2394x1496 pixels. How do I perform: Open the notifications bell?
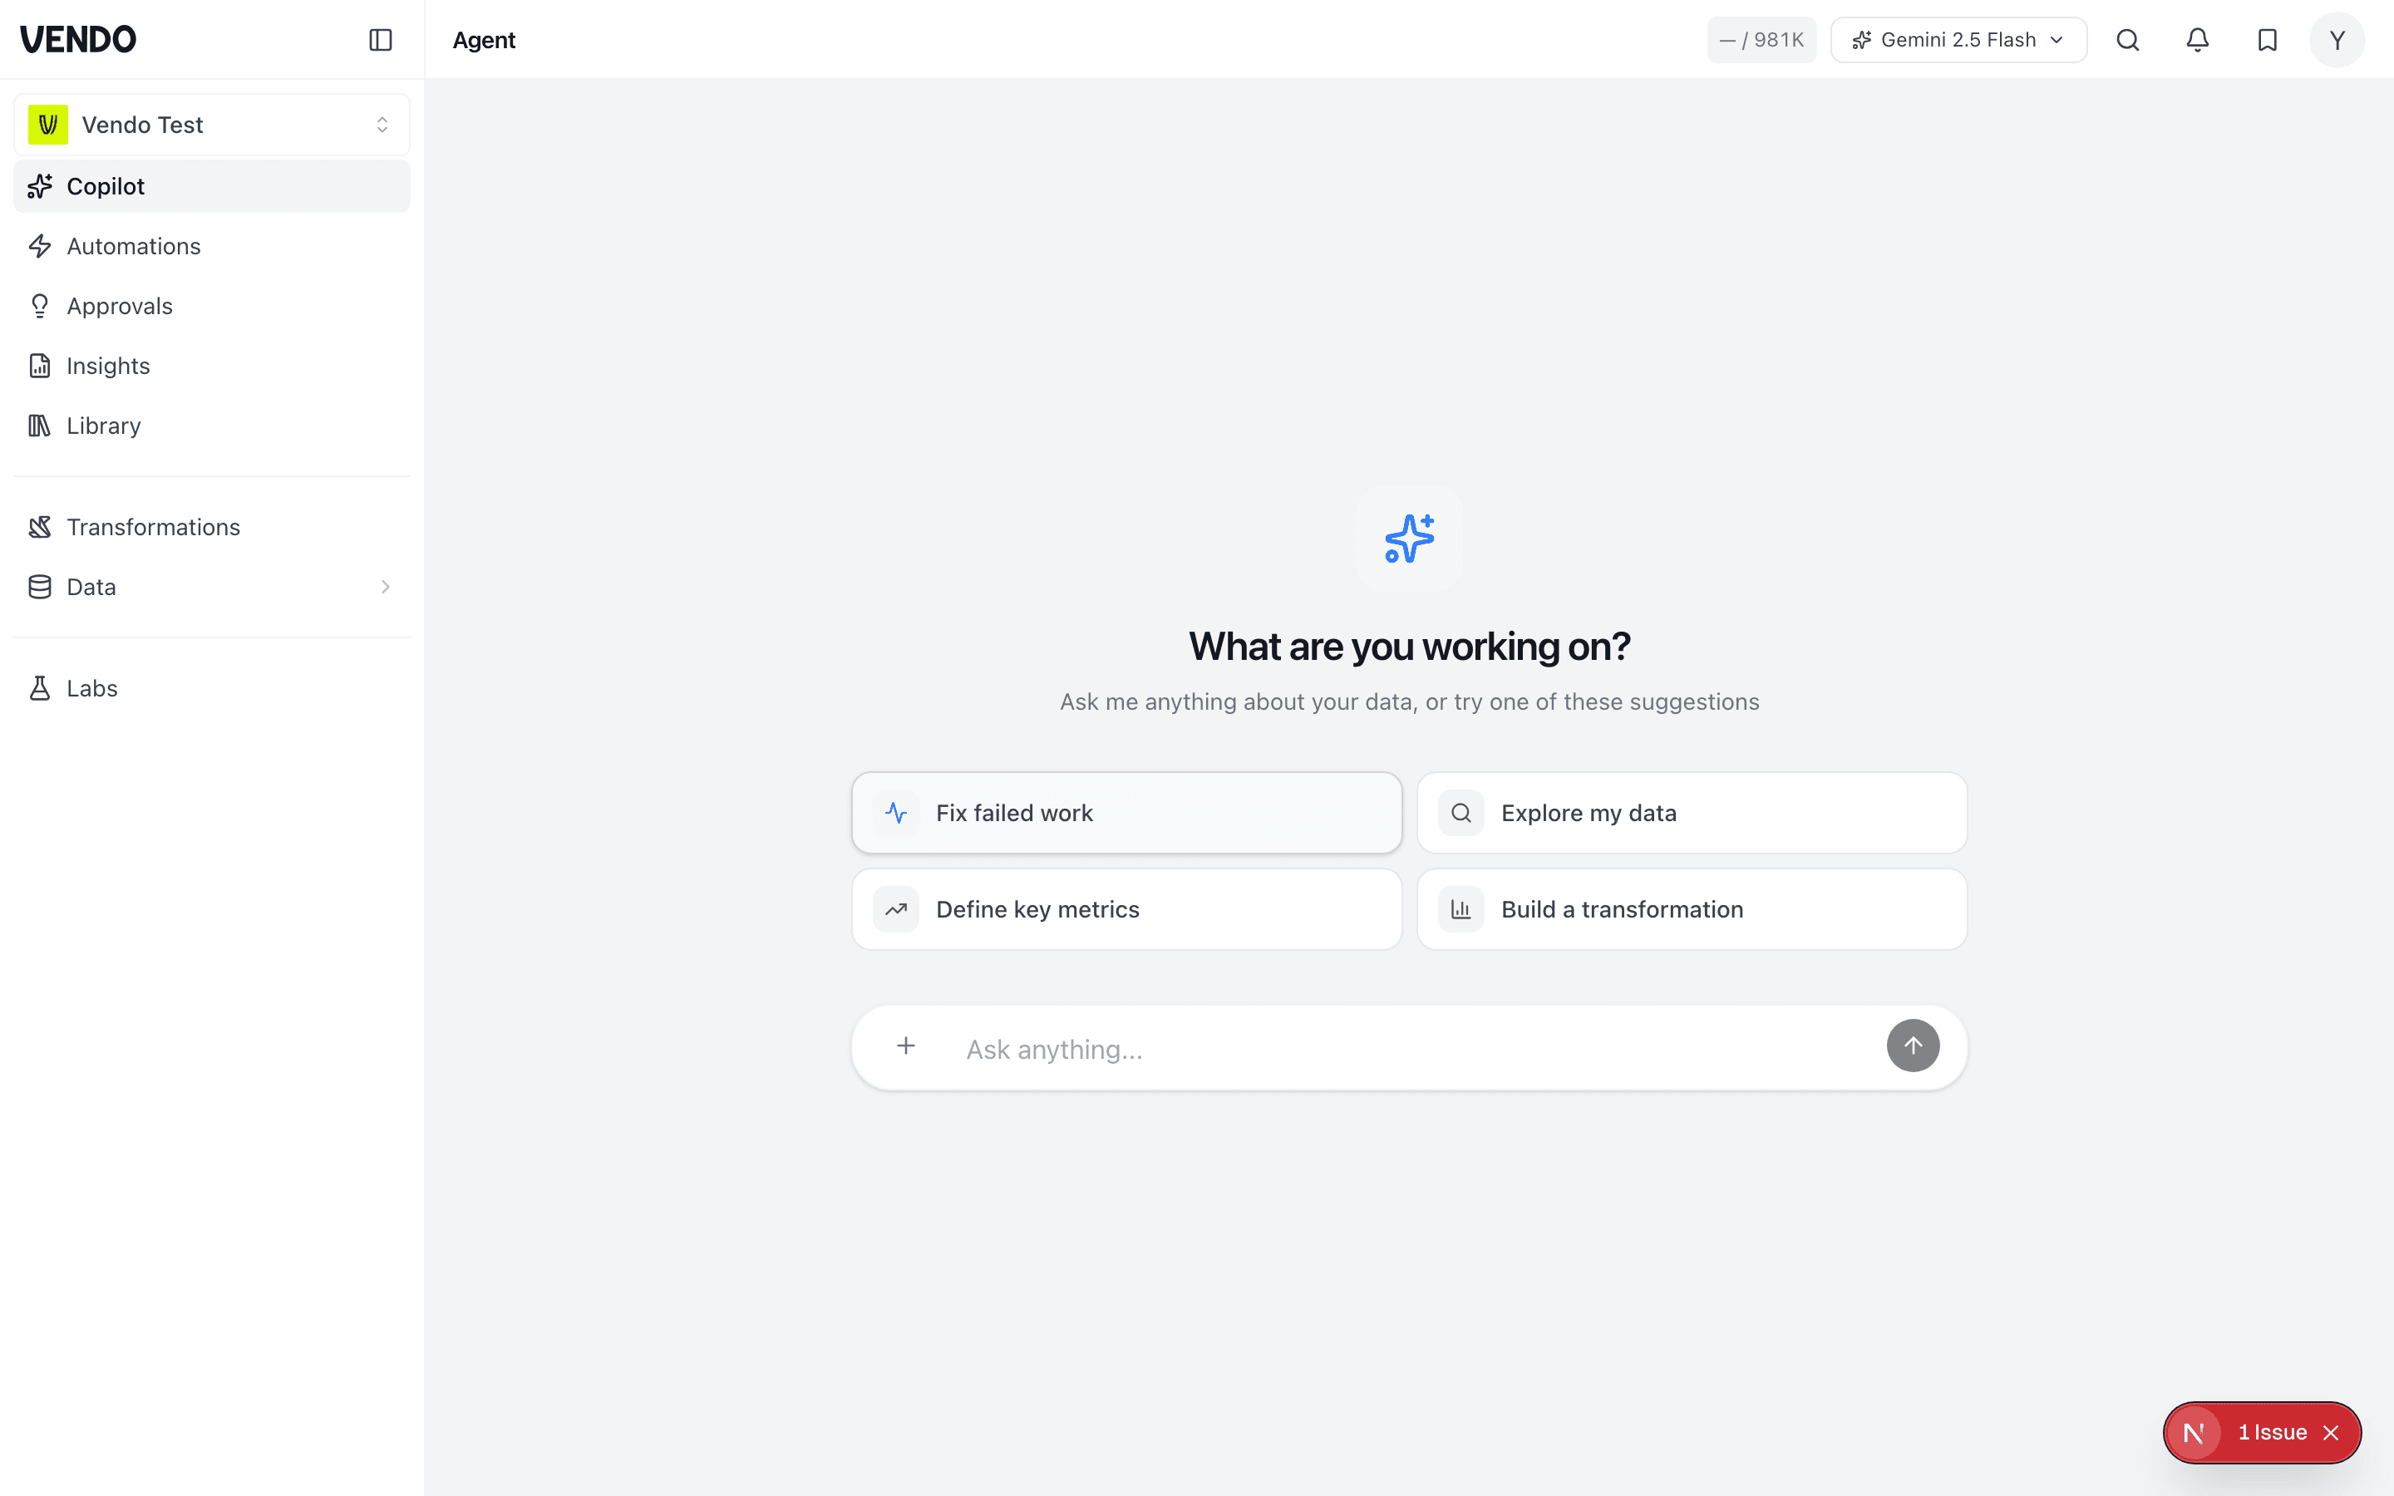2197,40
